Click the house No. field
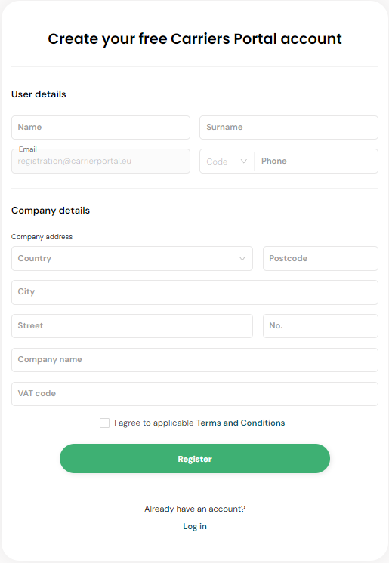389x563 pixels. (320, 326)
